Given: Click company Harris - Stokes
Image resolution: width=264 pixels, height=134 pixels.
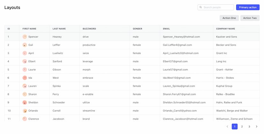Looking at the screenshot, I should (x=225, y=78).
